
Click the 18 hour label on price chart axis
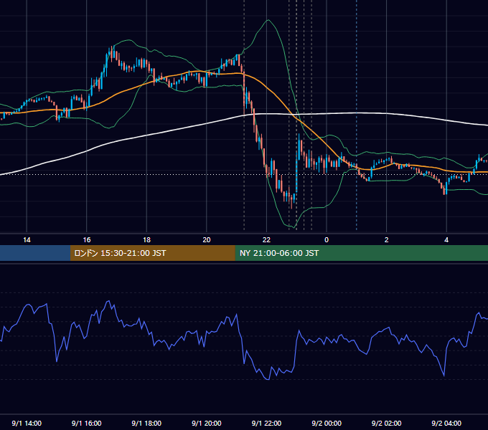[x=146, y=240]
